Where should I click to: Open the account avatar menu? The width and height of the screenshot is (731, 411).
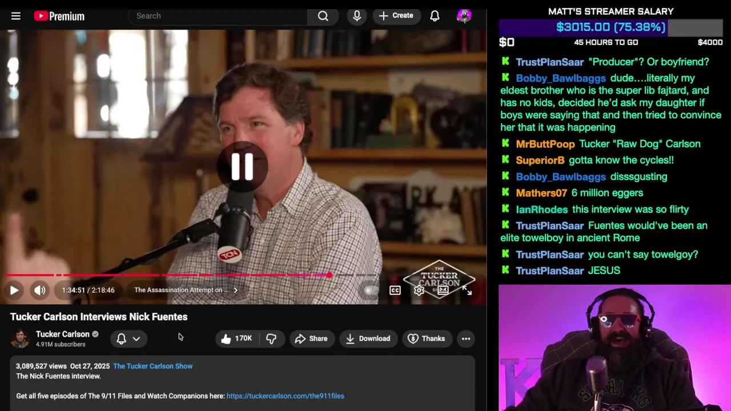coord(464,15)
